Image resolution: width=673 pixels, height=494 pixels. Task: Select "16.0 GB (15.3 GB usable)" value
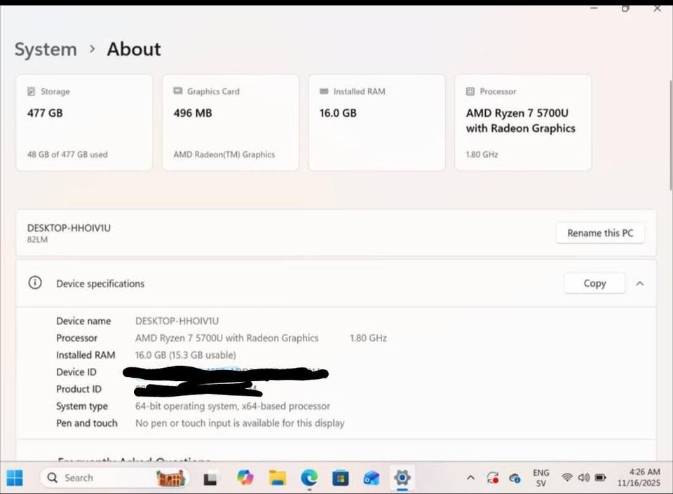point(185,355)
